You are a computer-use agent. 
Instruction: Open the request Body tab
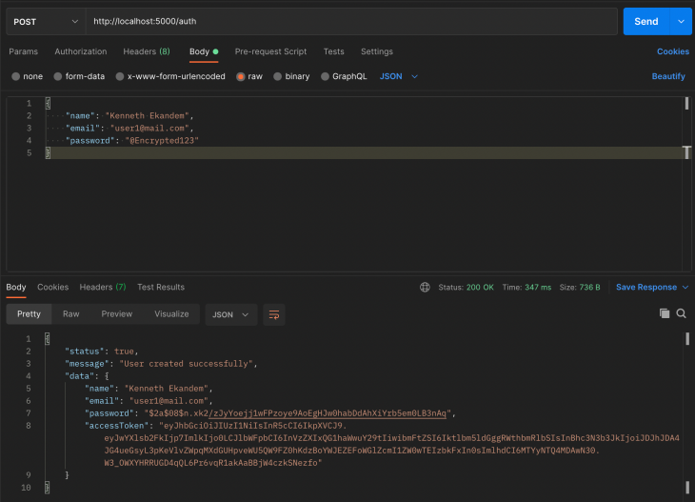pyautogui.click(x=204, y=51)
